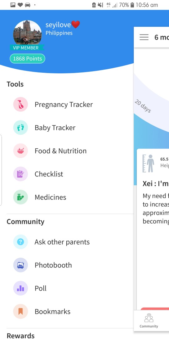169x348 pixels.
Task: Open the seyilove profile photo
Action: click(28, 33)
